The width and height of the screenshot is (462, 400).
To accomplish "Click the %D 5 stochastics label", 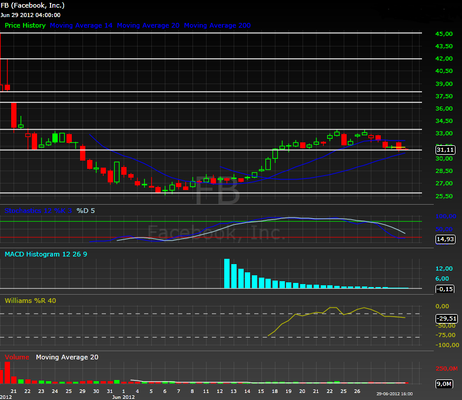I will point(86,211).
